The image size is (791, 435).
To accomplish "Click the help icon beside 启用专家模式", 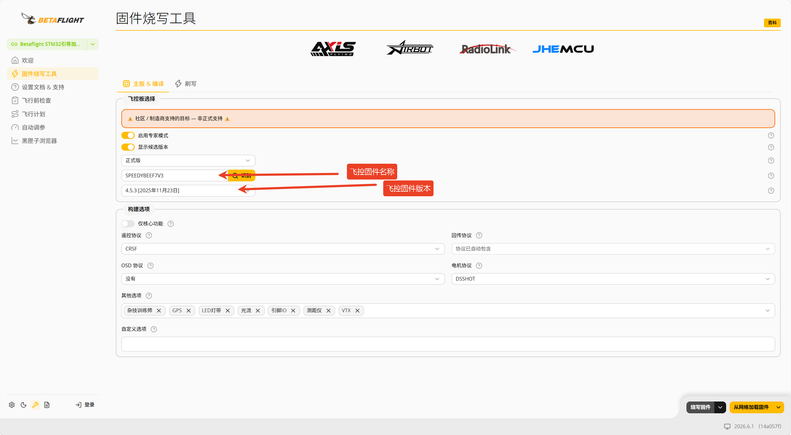I will click(x=771, y=135).
